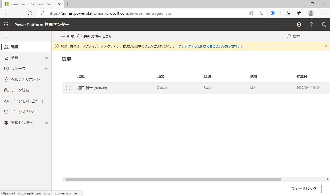
Task: Click the 分析 chart icon
Action: (6, 58)
